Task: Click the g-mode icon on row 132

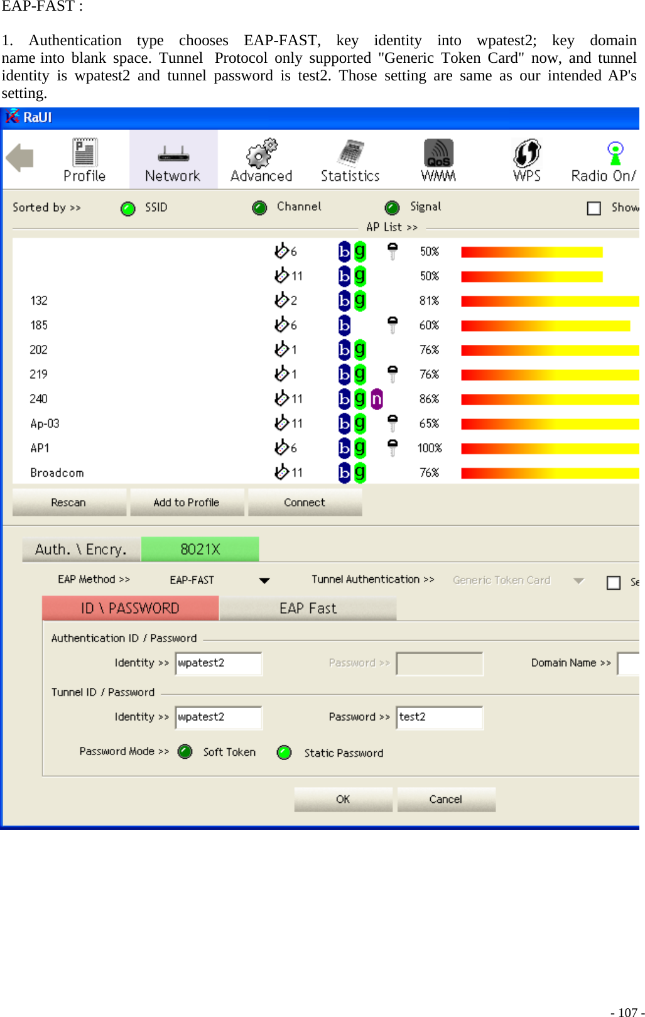Action: point(360,300)
